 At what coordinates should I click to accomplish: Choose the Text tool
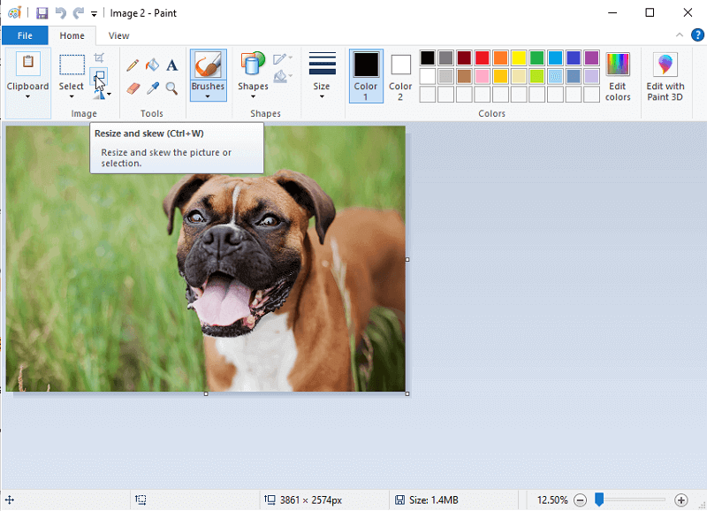[x=171, y=65]
